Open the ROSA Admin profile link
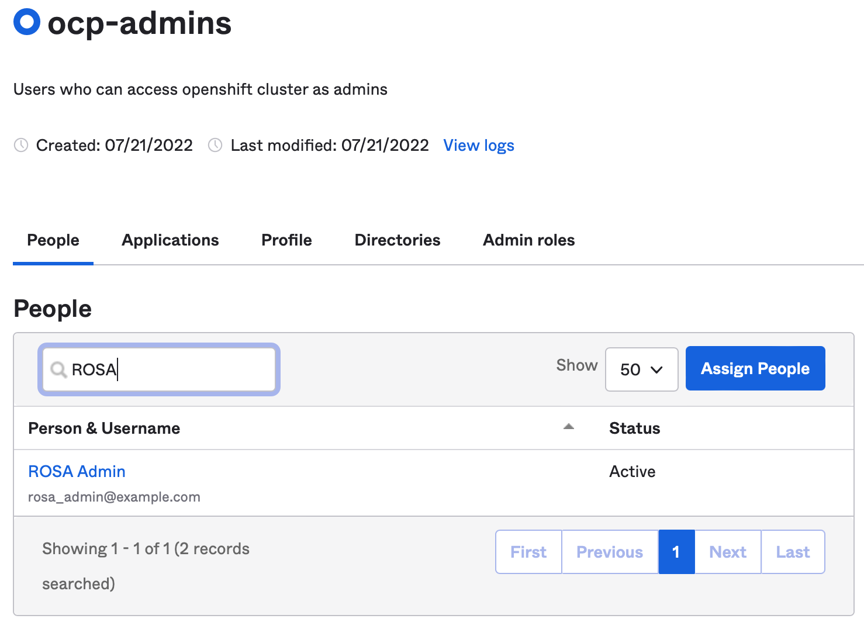This screenshot has height=629, width=864. [77, 471]
